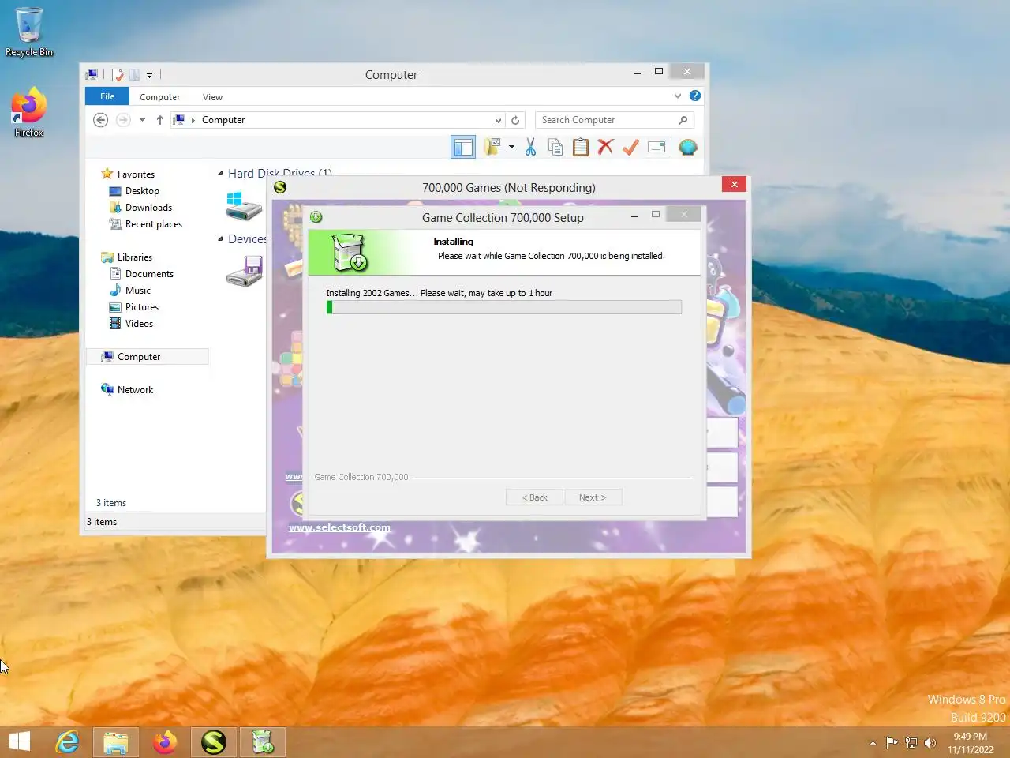The height and width of the screenshot is (758, 1010).
Task: Open the recent locations dropdown arrow
Action: pos(142,120)
